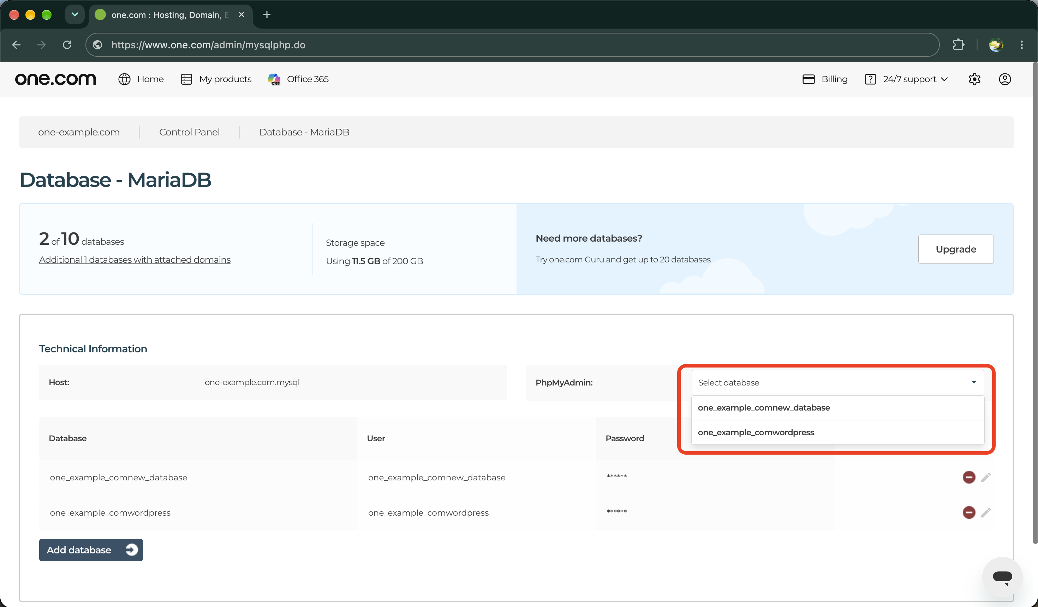Choose one_example_comnew_database in PhpMyAdmin dropdown
Image resolution: width=1038 pixels, height=607 pixels.
click(x=837, y=407)
